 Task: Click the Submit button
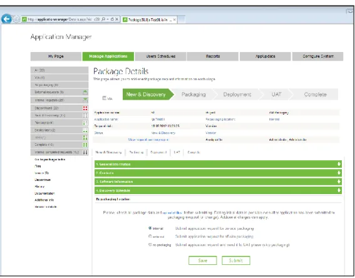coord(236,260)
